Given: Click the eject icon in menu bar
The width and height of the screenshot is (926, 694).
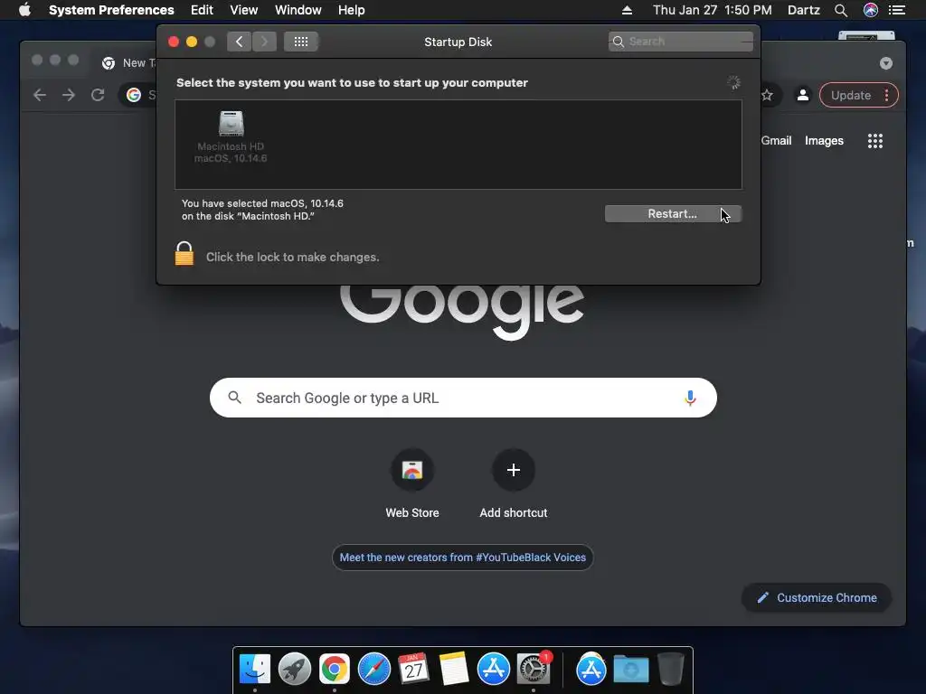Looking at the screenshot, I should 628,10.
